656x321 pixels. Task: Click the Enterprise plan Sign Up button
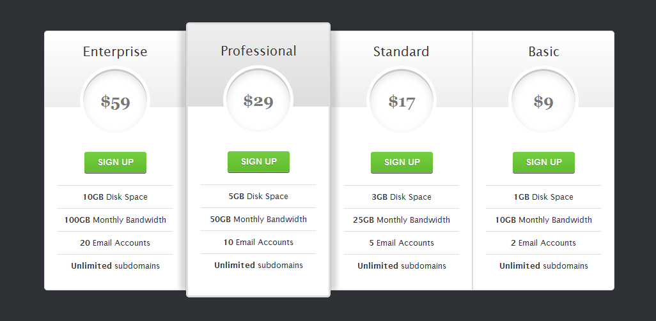click(x=115, y=162)
